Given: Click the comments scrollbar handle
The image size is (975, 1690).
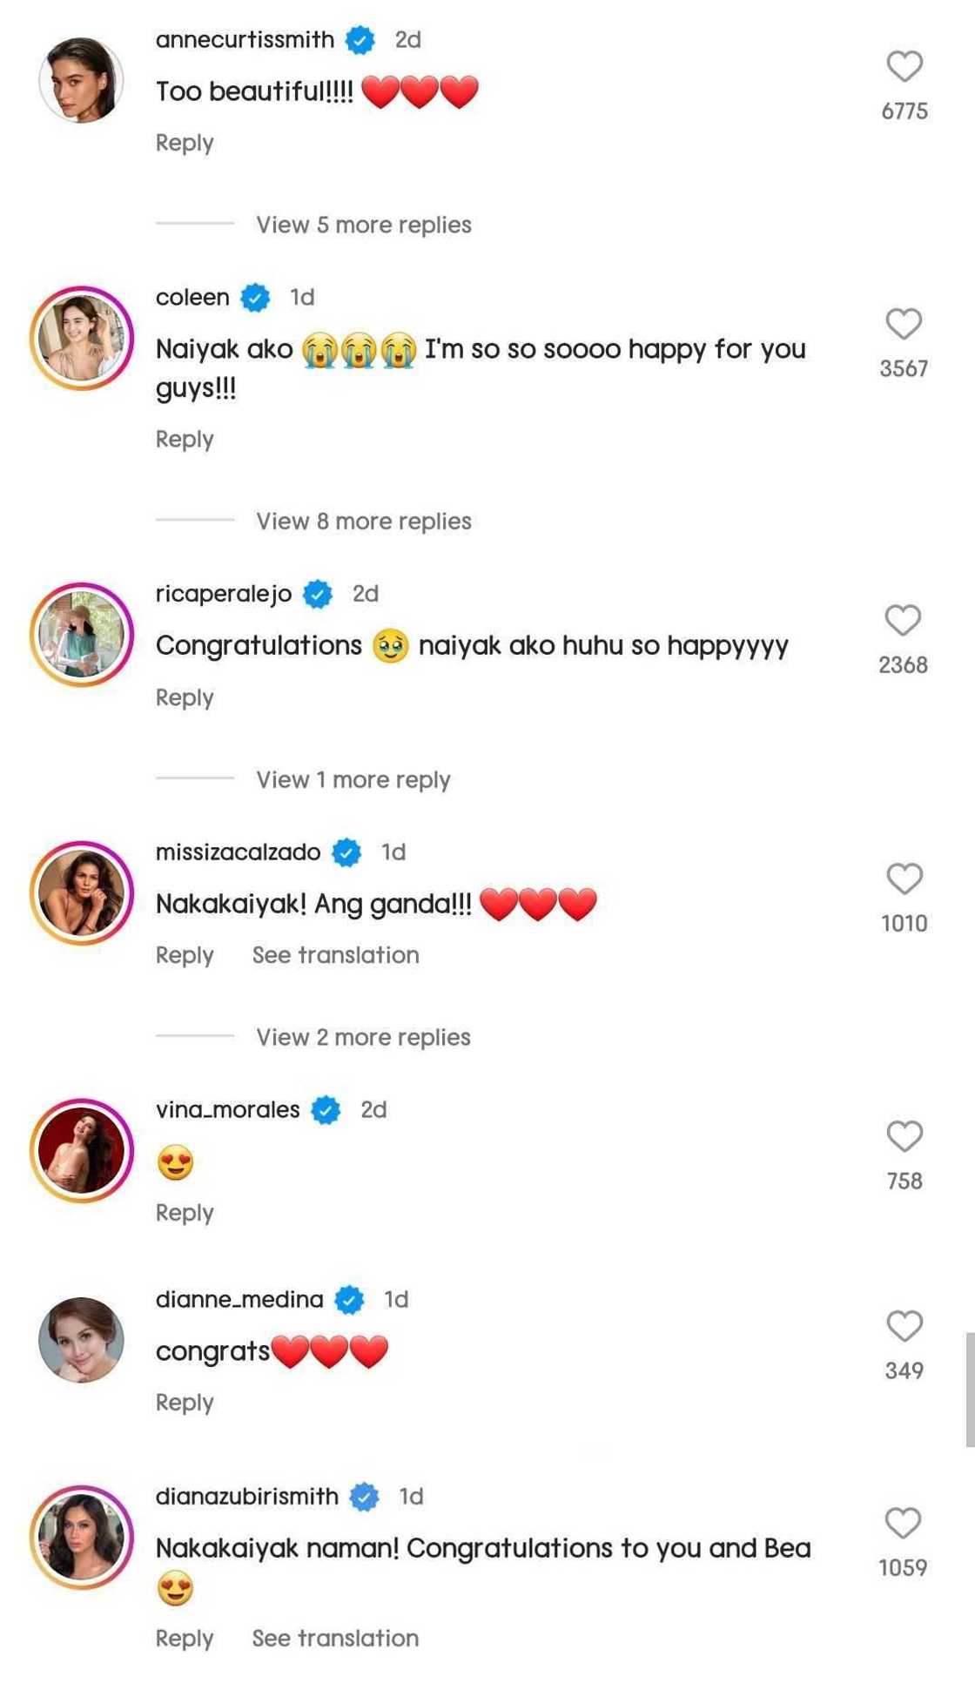Looking at the screenshot, I should 970,1389.
